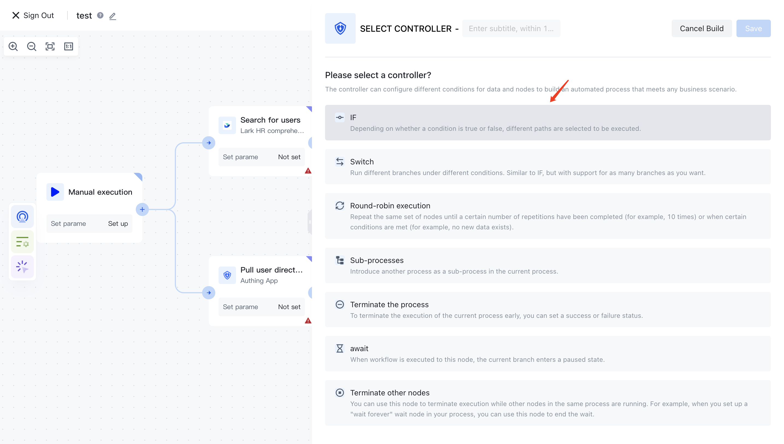Select the IF controller option
The width and height of the screenshot is (784, 444).
tap(548, 123)
